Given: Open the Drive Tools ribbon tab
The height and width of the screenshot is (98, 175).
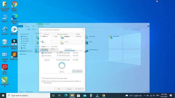Looking at the screenshot, I should click(40, 26).
